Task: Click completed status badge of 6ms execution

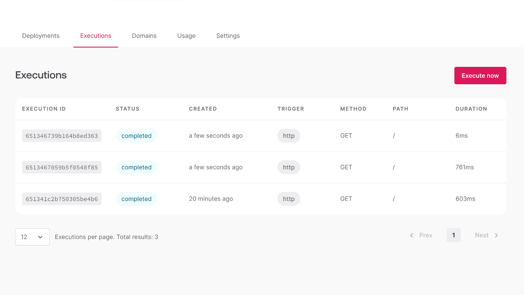Action: tap(136, 136)
